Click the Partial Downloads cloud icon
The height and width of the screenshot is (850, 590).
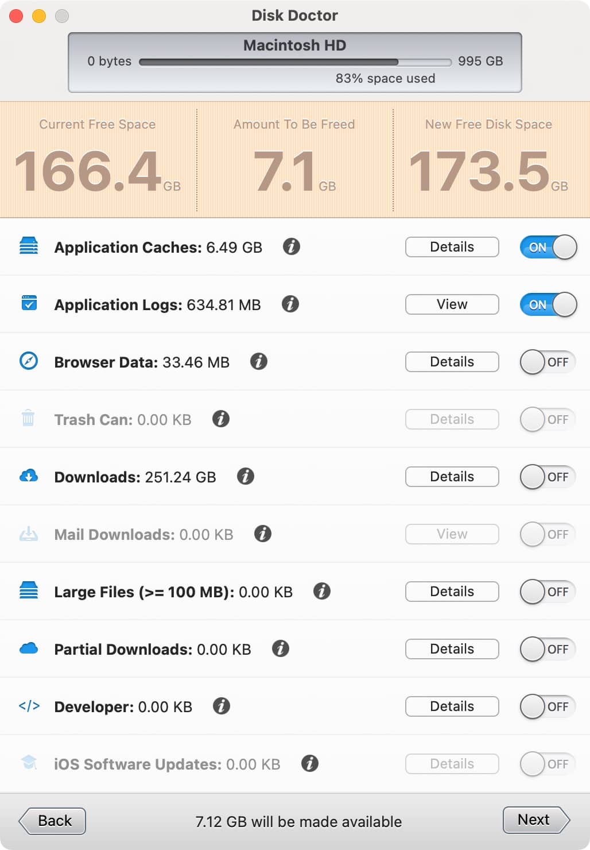coord(29,648)
